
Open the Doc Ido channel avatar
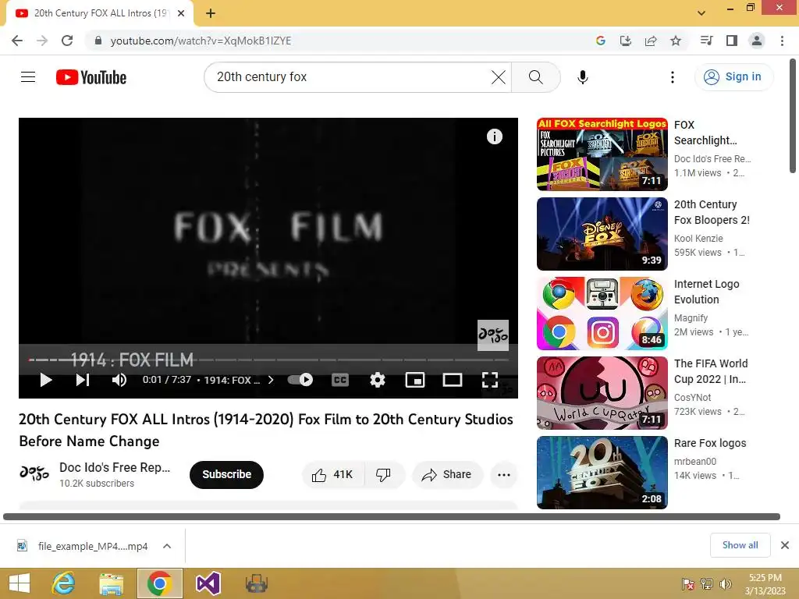point(34,473)
